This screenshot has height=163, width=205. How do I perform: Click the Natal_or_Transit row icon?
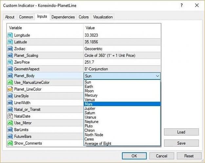(x=10, y=109)
